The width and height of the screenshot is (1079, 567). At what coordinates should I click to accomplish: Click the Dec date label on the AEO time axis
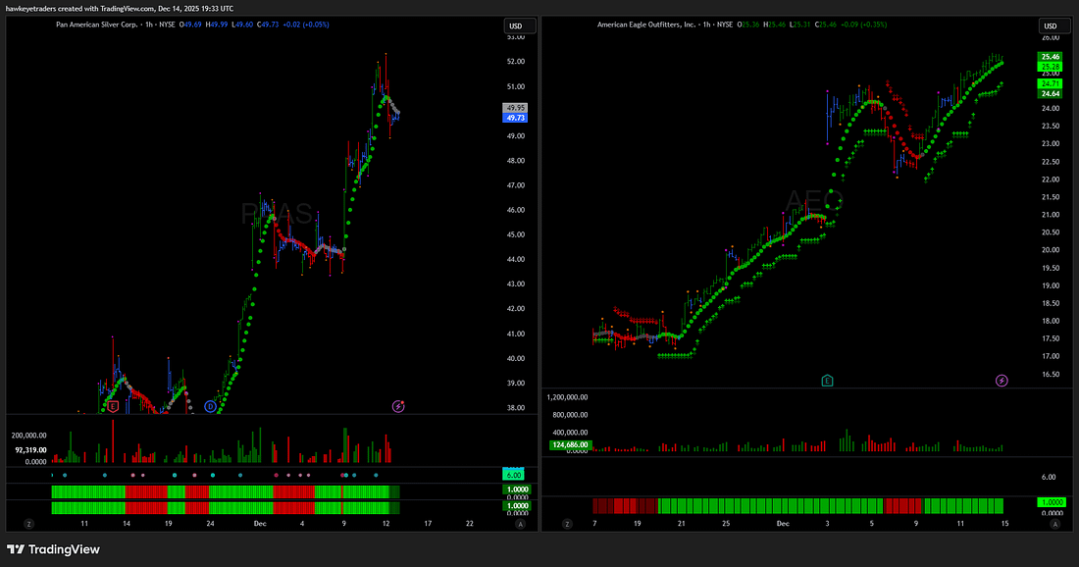(x=783, y=524)
